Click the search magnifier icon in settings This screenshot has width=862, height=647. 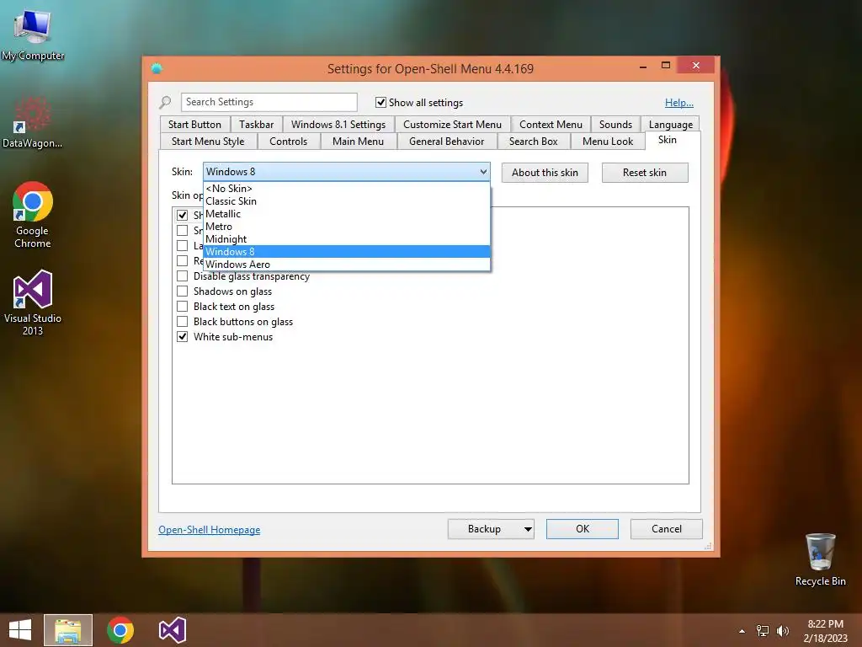pos(165,102)
